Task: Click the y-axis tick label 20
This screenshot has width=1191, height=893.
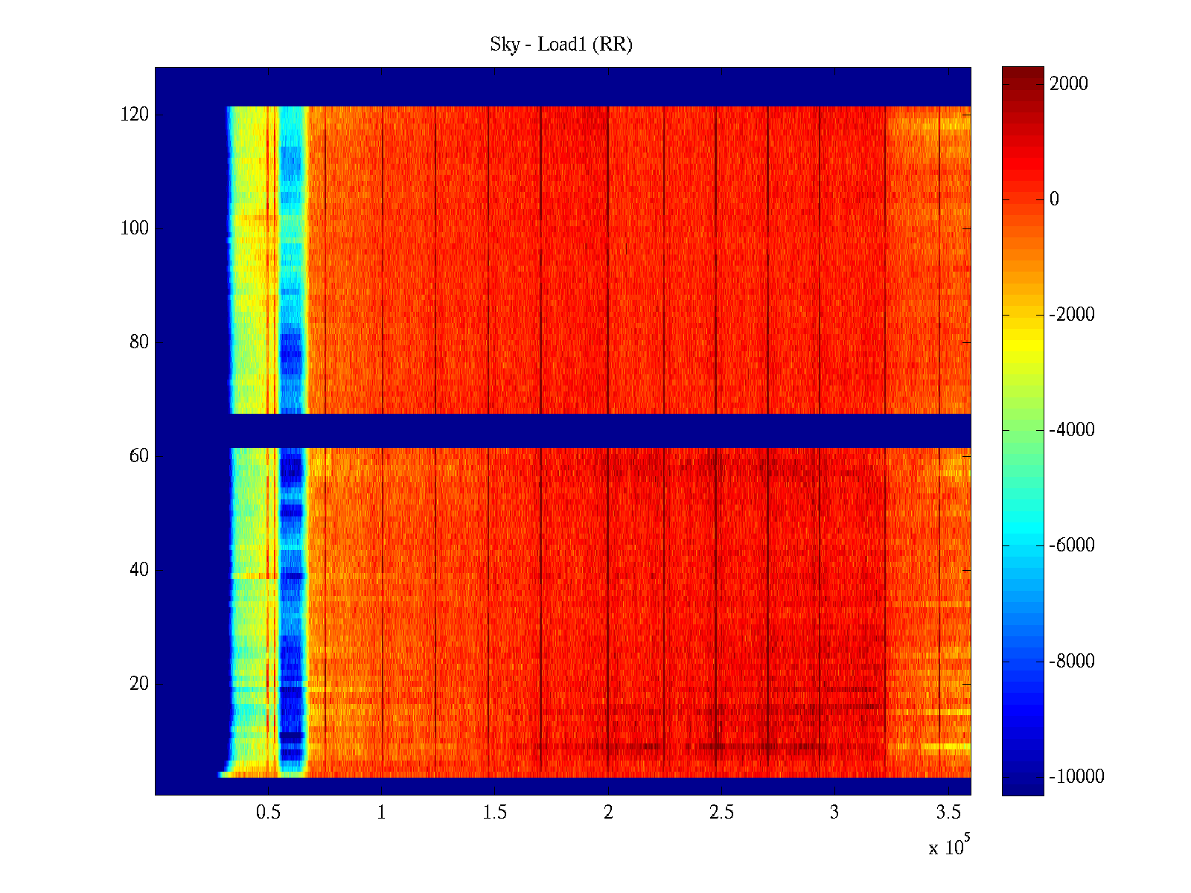Action: click(x=138, y=684)
